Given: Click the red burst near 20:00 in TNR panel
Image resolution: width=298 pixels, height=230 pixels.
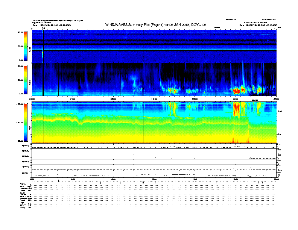Looking at the screenshot, I should pos(236,109).
